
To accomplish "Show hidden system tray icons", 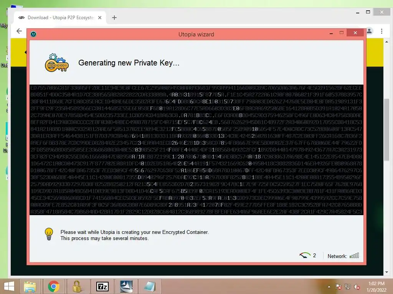I will 329,287.
